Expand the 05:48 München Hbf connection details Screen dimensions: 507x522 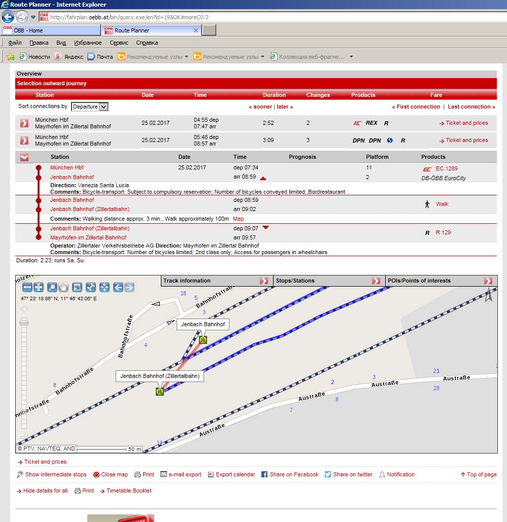point(24,141)
